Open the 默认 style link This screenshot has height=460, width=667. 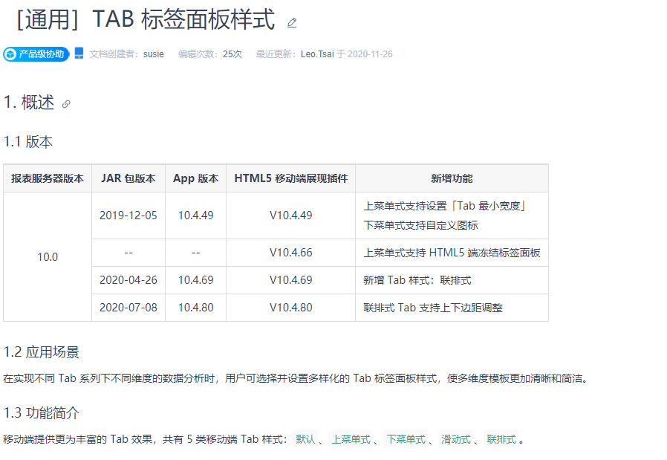305,439
